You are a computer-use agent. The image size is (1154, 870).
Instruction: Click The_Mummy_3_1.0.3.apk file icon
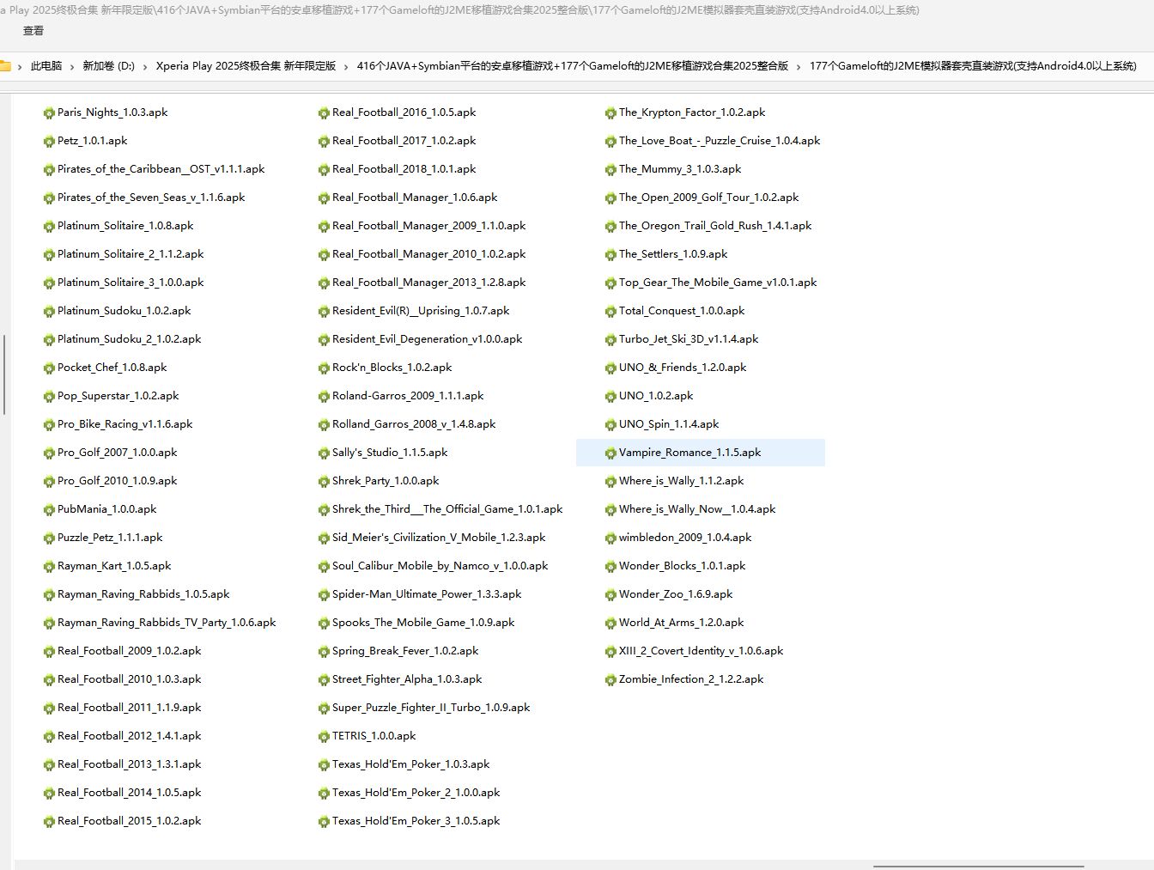(x=610, y=169)
